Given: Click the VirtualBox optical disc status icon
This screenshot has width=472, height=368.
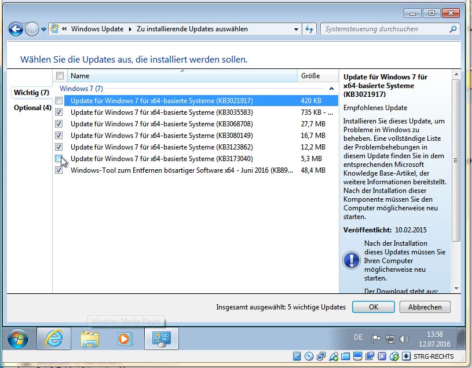Looking at the screenshot, I should pos(309,356).
